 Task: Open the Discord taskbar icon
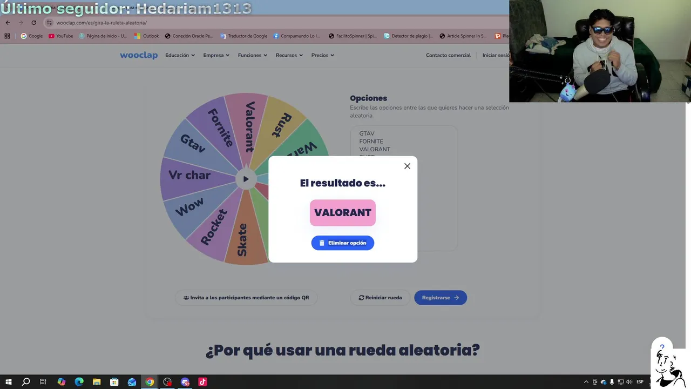point(185,382)
